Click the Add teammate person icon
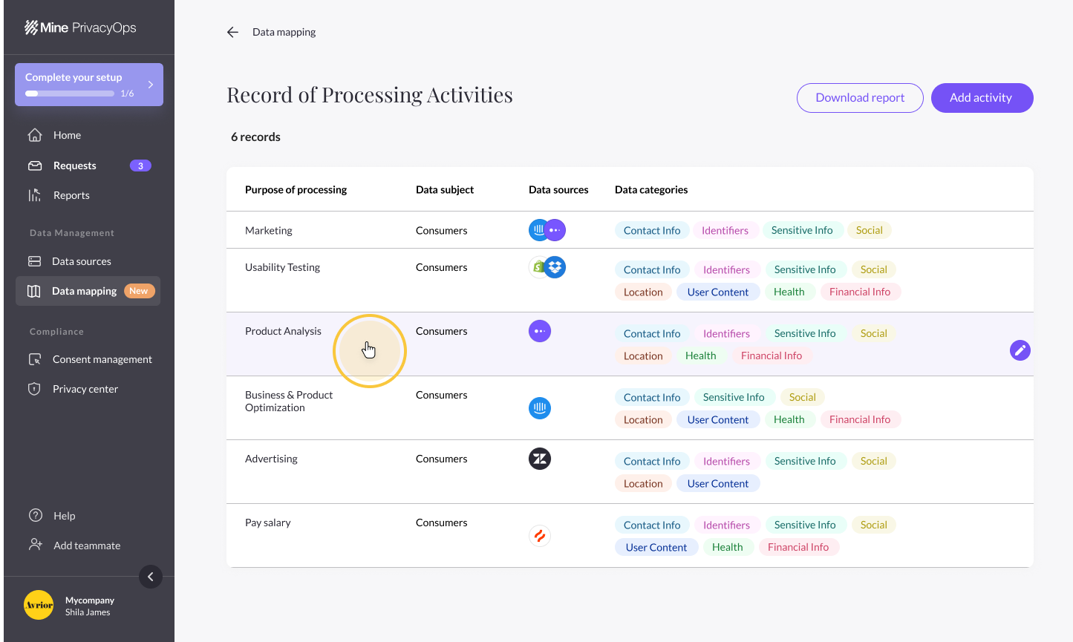This screenshot has width=1073, height=642. (35, 545)
